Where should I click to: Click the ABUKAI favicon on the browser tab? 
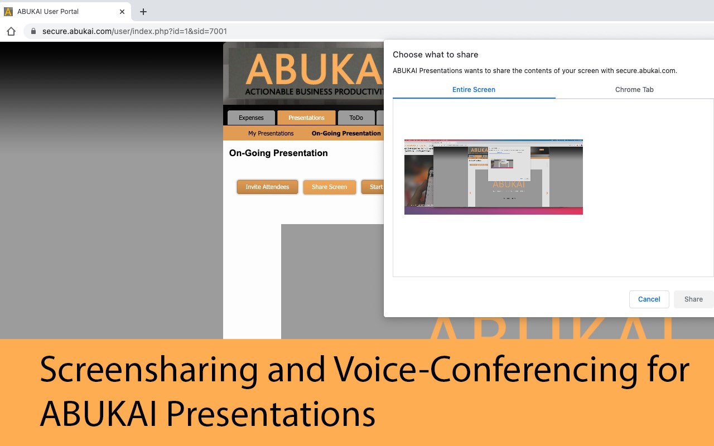coord(8,11)
